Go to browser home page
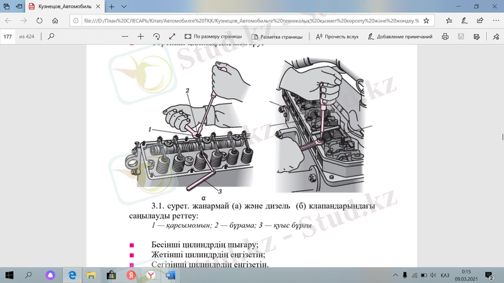The height and width of the screenshot is (283, 504). click(55, 20)
